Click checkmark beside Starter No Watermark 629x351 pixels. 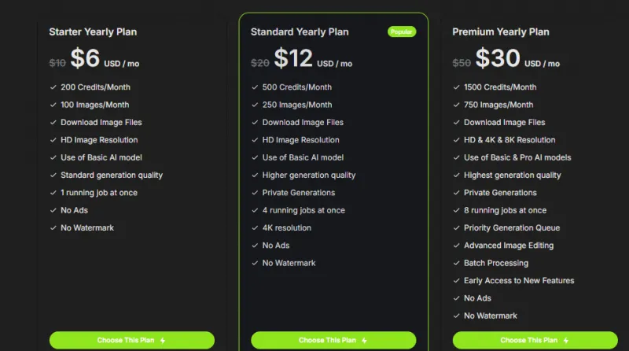tap(53, 228)
